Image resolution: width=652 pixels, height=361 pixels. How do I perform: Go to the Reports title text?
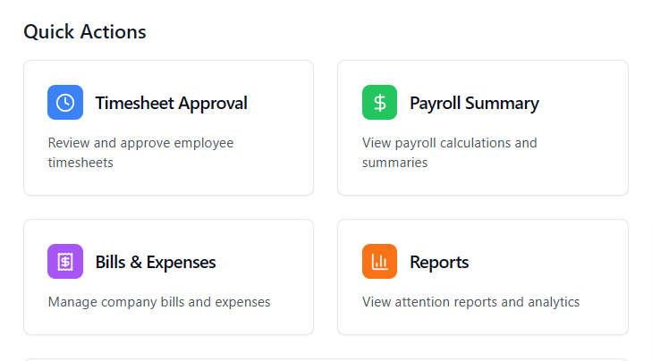pyautogui.click(x=439, y=262)
